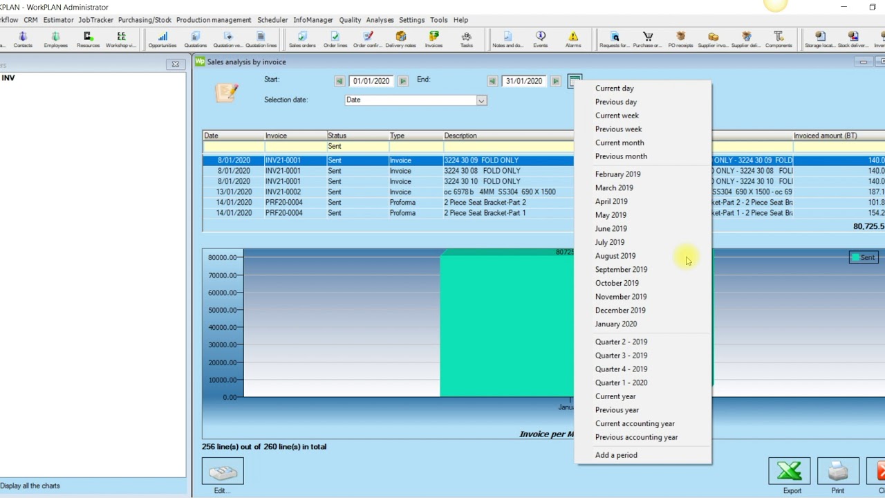Open the Quality menu
Viewport: 885px width, 498px height.
coord(350,20)
